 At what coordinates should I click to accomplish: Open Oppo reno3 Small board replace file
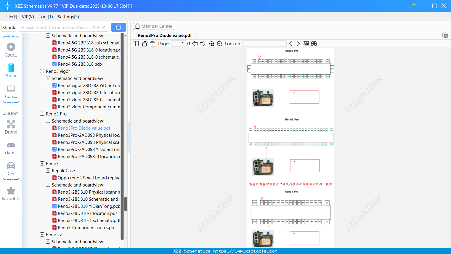pyautogui.click(x=86, y=178)
